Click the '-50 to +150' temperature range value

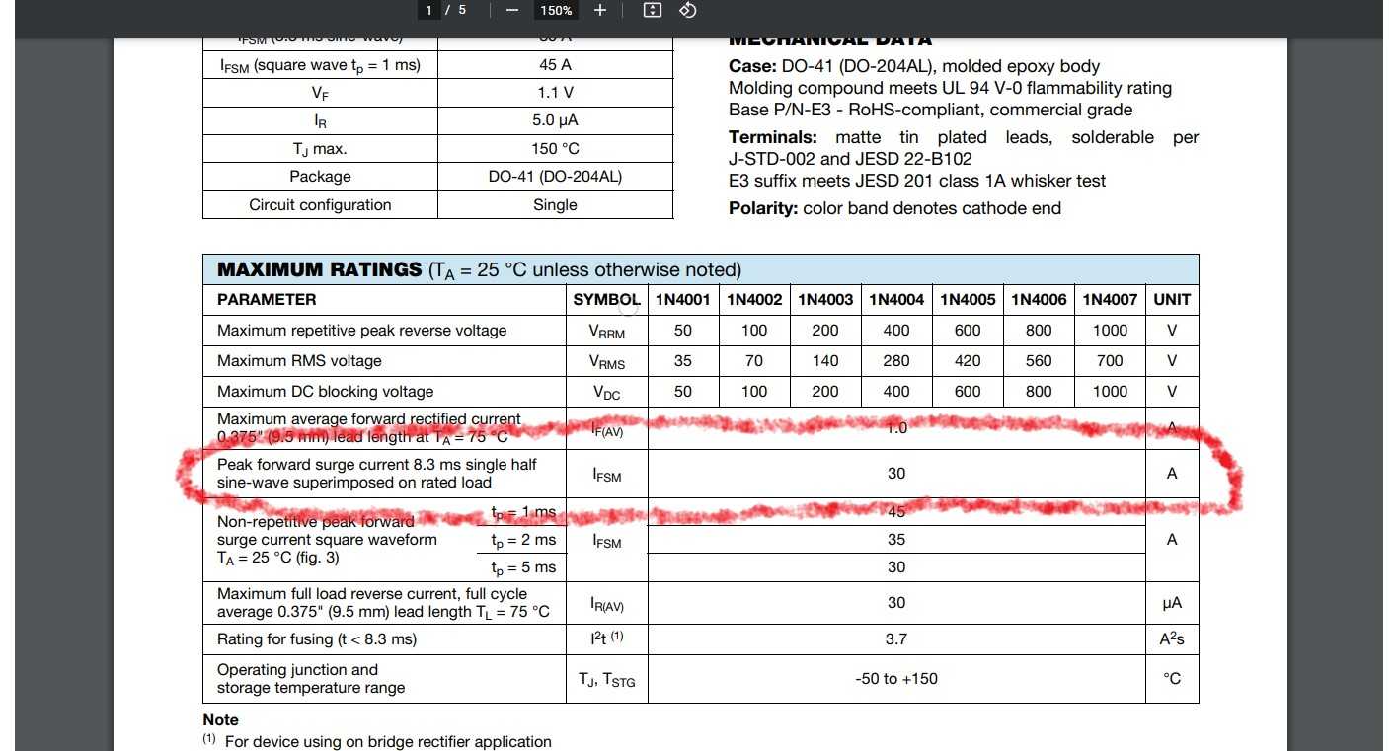896,678
